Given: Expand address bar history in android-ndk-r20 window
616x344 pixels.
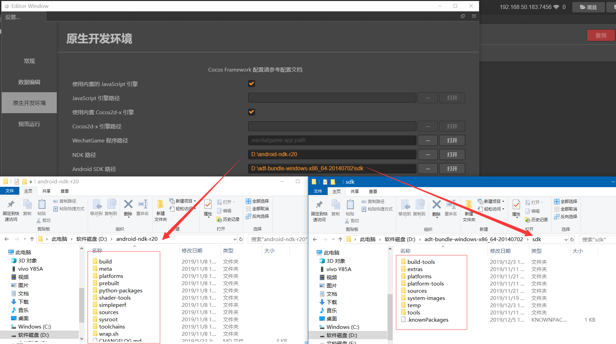Looking at the screenshot, I should pyautogui.click(x=235, y=239).
